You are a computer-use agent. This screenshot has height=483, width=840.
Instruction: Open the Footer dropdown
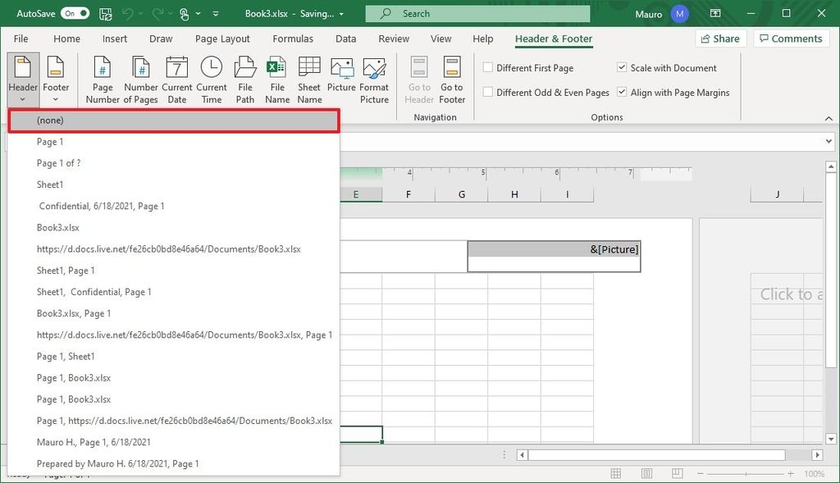[x=56, y=78]
